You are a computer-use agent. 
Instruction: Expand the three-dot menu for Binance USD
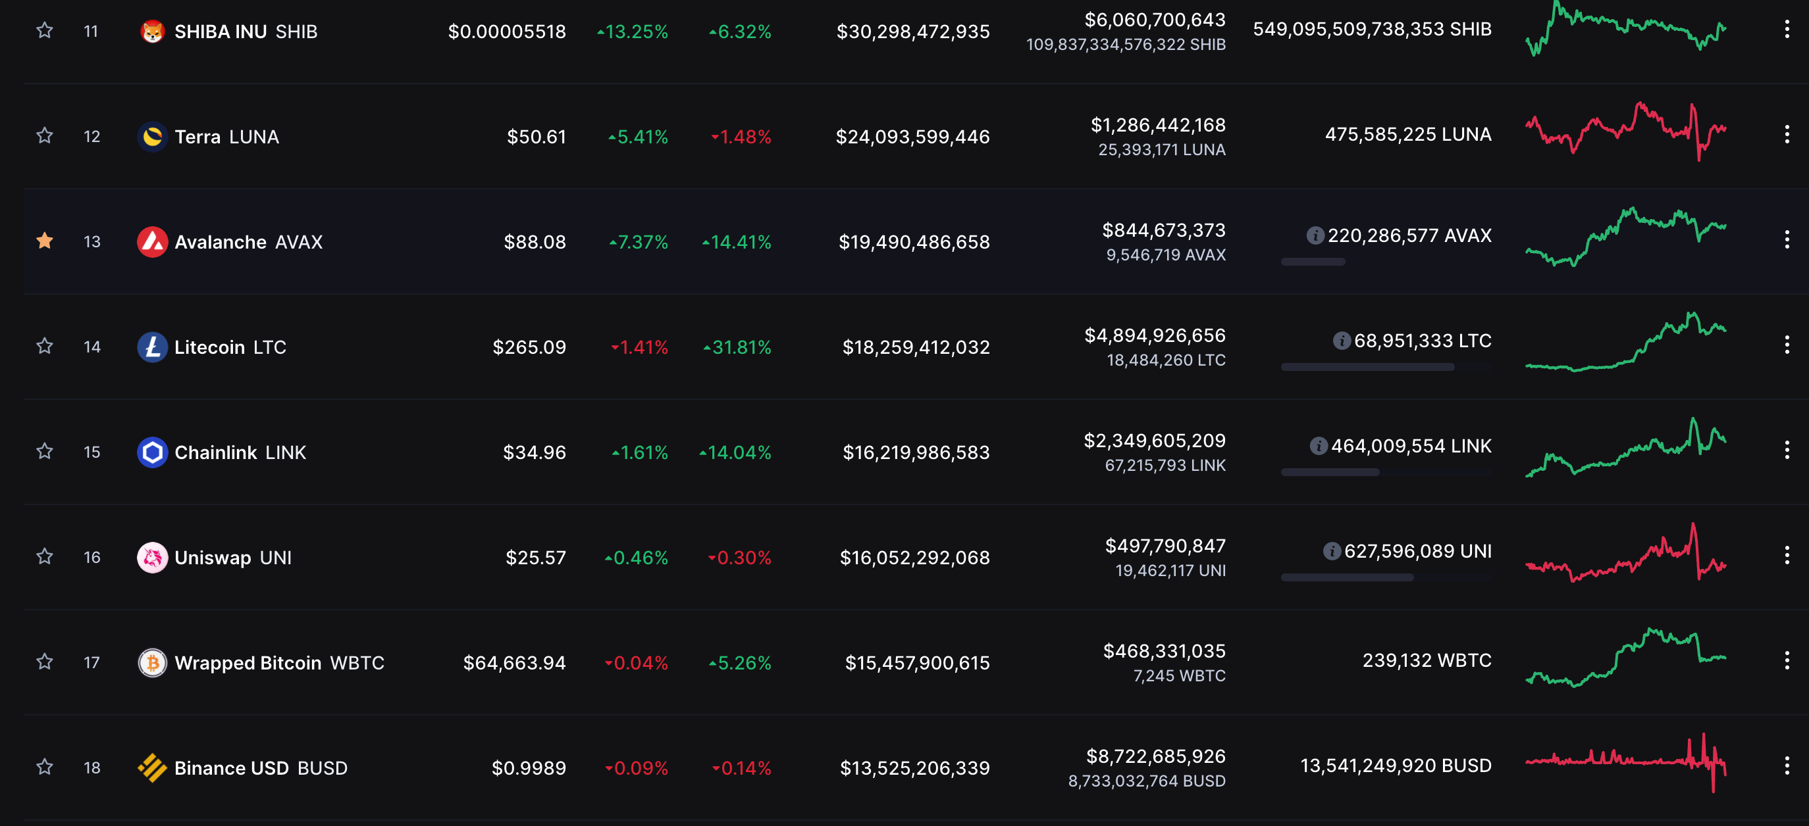point(1787,765)
